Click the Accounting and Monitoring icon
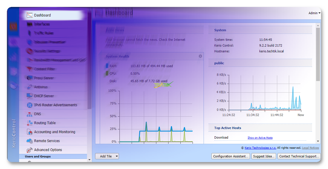The height and width of the screenshot is (169, 328). (x=29, y=132)
